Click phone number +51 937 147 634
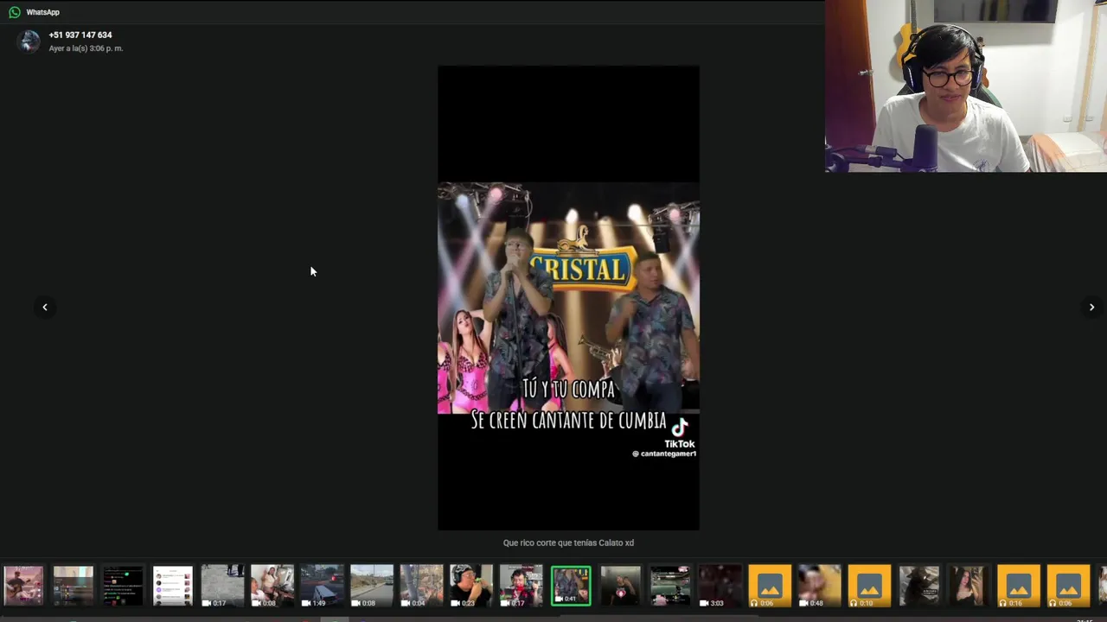 (x=80, y=35)
